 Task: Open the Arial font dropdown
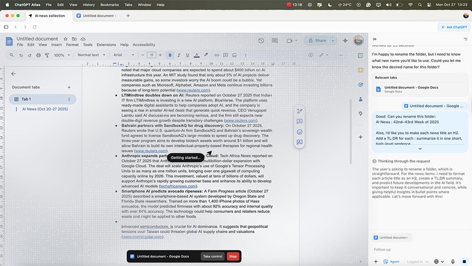(125, 55)
